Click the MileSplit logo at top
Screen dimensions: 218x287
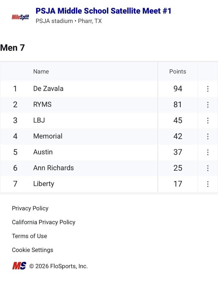coord(20,17)
